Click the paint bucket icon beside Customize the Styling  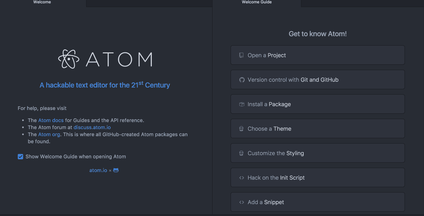pyautogui.click(x=241, y=153)
